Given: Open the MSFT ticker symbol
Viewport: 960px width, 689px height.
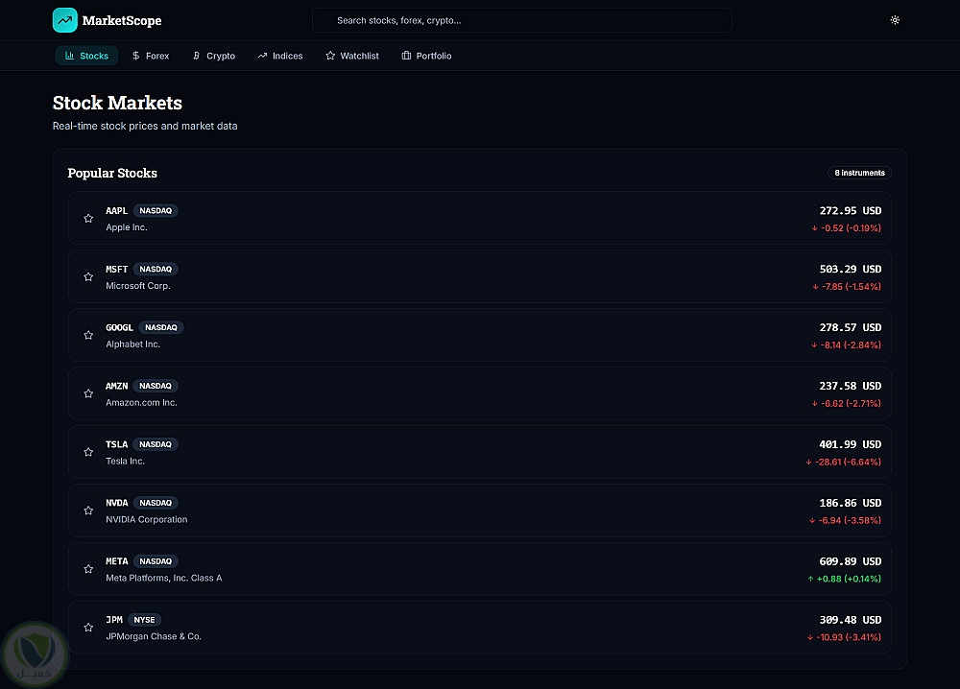Looking at the screenshot, I should pyautogui.click(x=116, y=270).
